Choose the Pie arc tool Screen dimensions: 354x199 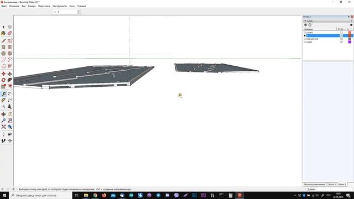pos(10,66)
